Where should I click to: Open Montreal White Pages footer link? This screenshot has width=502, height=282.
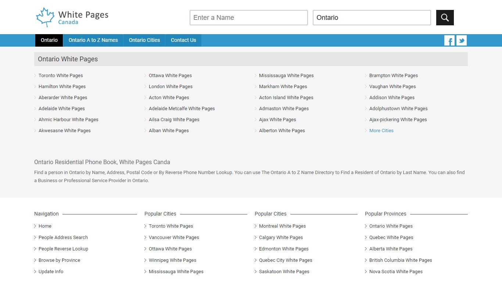[282, 226]
